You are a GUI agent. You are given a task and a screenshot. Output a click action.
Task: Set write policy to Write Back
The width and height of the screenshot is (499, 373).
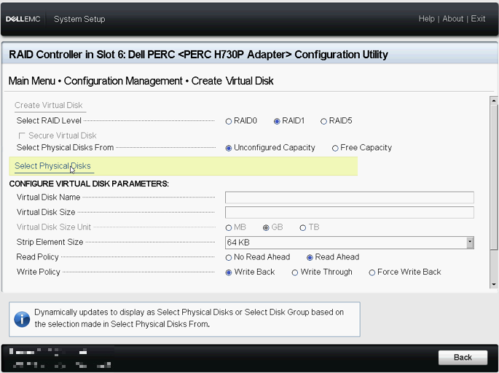click(x=229, y=272)
